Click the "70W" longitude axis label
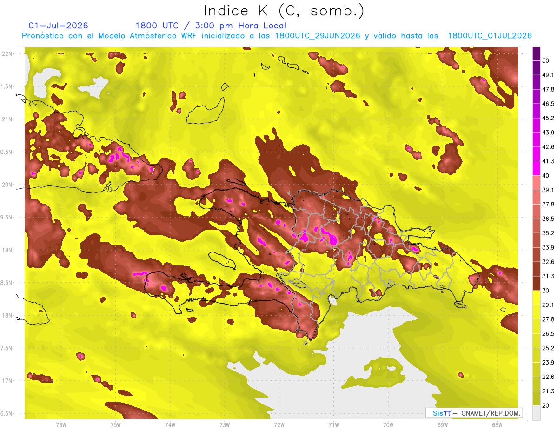The image size is (558, 431). click(388, 424)
